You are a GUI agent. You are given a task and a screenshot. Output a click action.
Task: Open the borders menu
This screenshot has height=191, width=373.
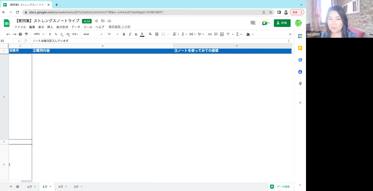click(157, 34)
